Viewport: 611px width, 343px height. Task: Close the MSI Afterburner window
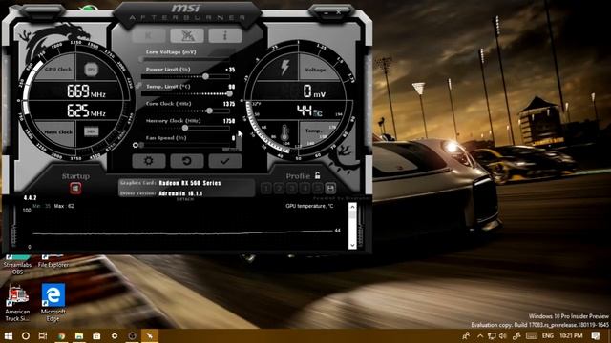[338, 12]
